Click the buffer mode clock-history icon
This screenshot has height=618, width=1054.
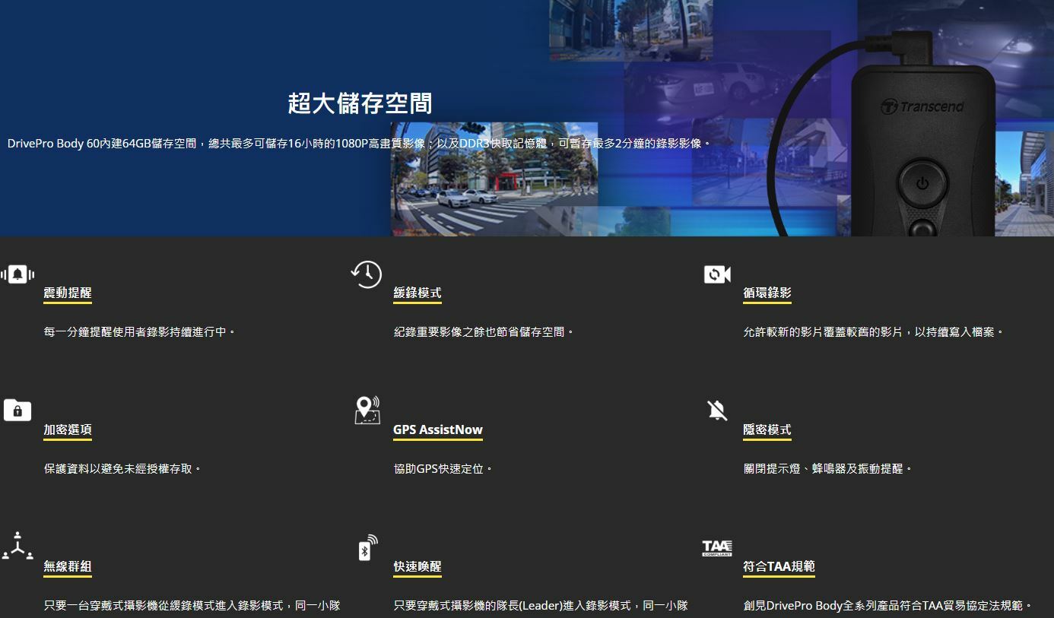tap(367, 274)
